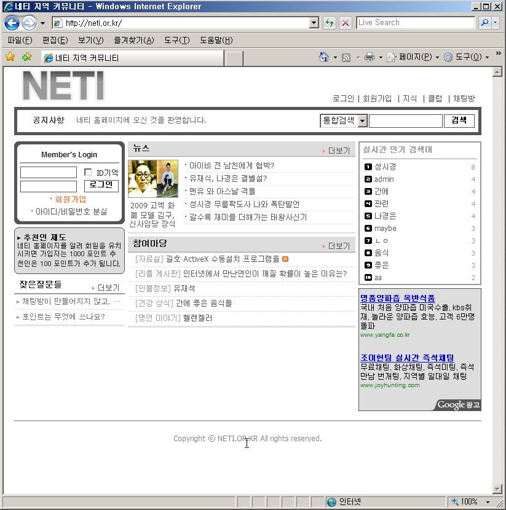This screenshot has height=510, width=506.
Task: Click the Live Search magnifier icon
Action: point(484,23)
